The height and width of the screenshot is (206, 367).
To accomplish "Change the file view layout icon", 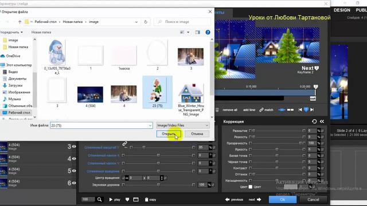I will (182, 32).
